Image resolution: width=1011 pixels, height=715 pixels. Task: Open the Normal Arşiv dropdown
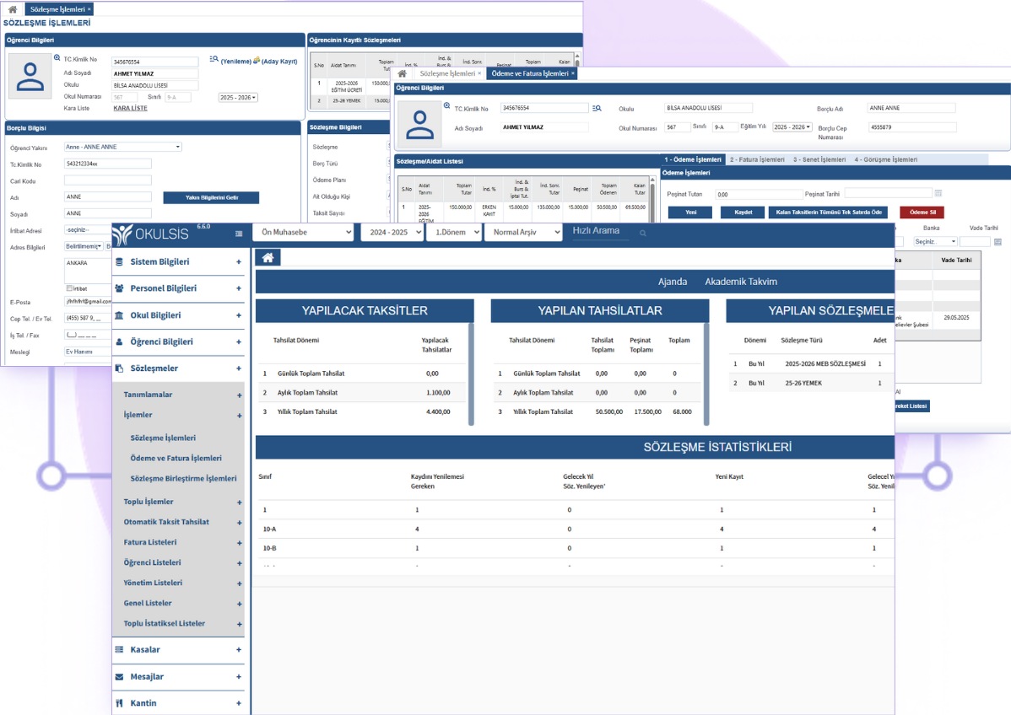click(x=522, y=232)
